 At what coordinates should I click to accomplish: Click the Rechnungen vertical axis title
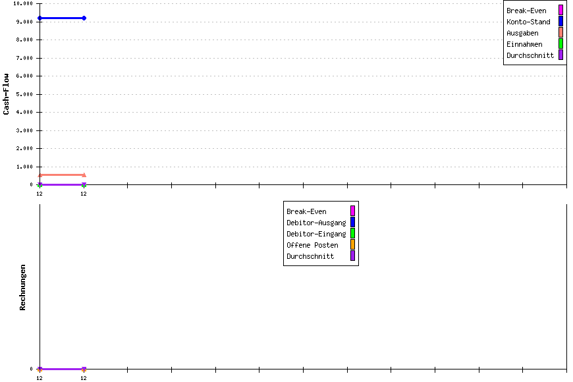[x=22, y=287]
